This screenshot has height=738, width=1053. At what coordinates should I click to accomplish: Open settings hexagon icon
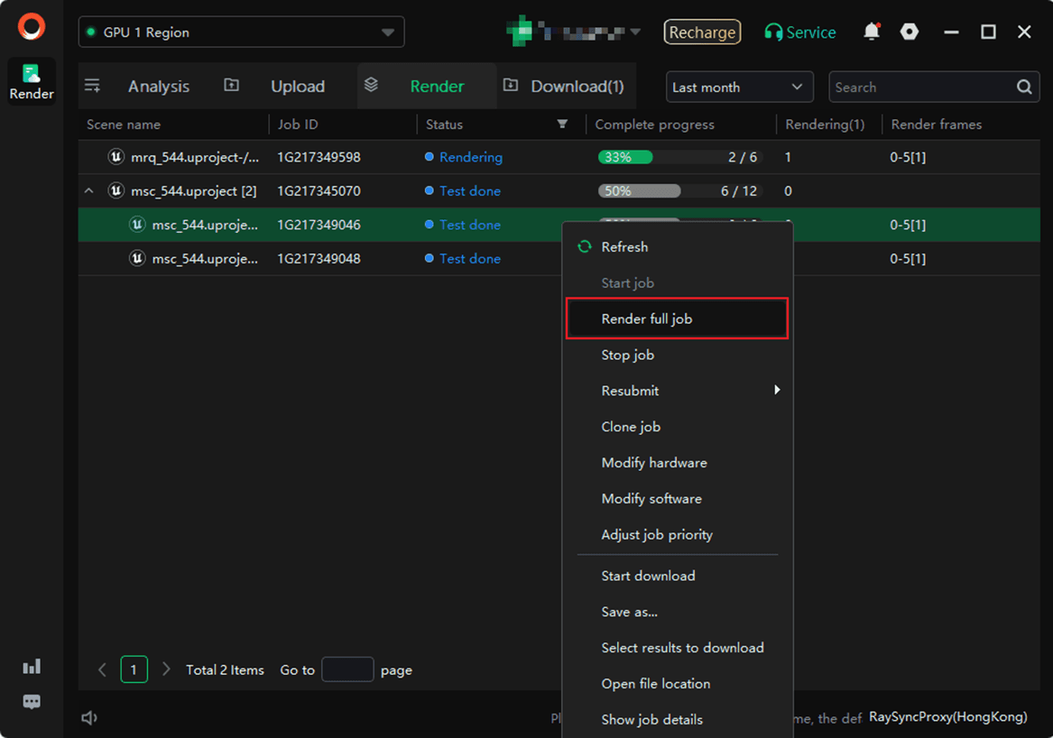(910, 32)
